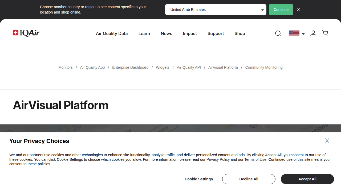Go to the Monitors link
The width and height of the screenshot is (341, 191).
click(66, 67)
